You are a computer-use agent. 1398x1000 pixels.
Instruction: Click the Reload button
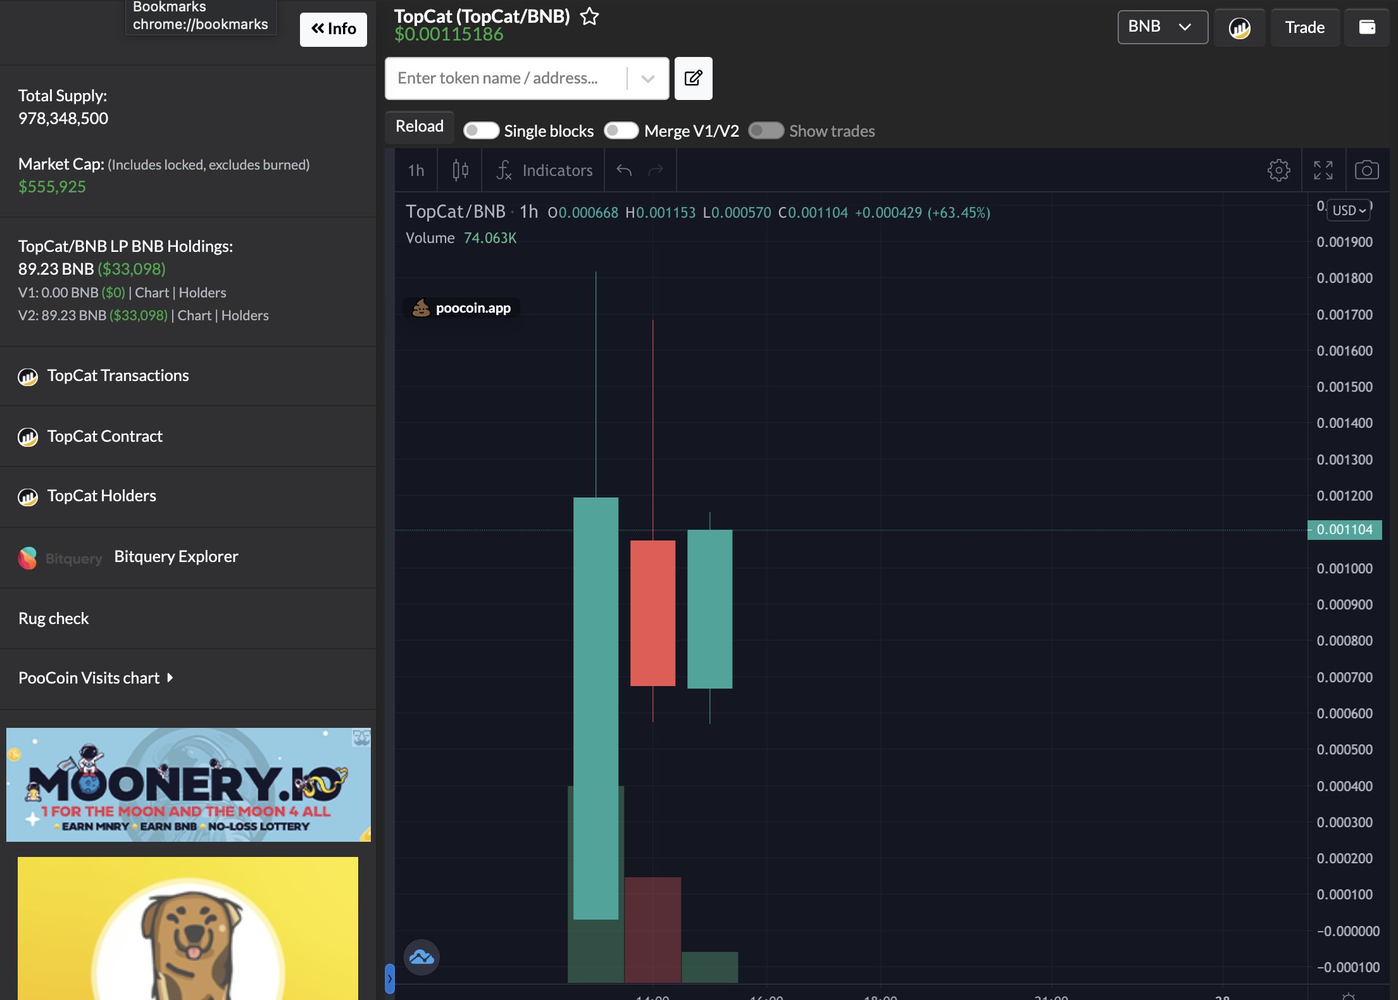419,127
